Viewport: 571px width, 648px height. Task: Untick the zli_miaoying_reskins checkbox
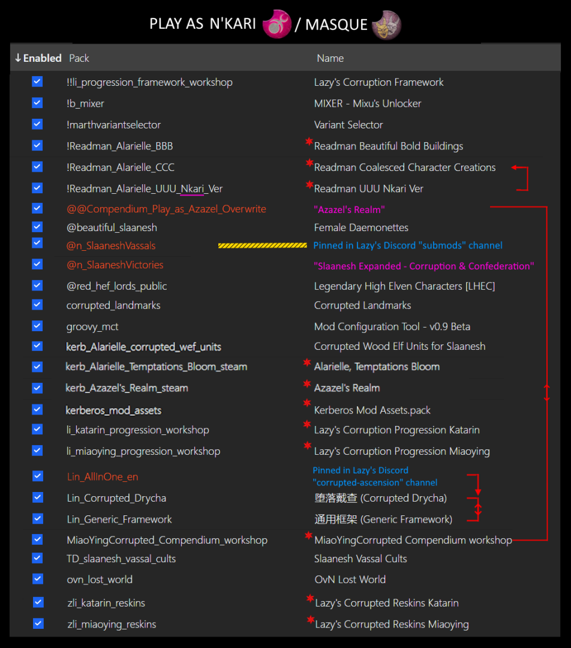click(38, 623)
